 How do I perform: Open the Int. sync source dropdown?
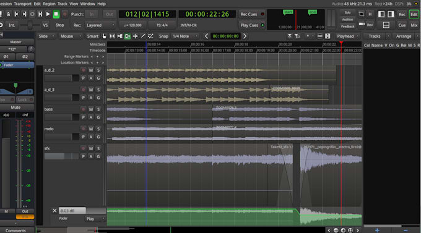(x=12, y=25)
